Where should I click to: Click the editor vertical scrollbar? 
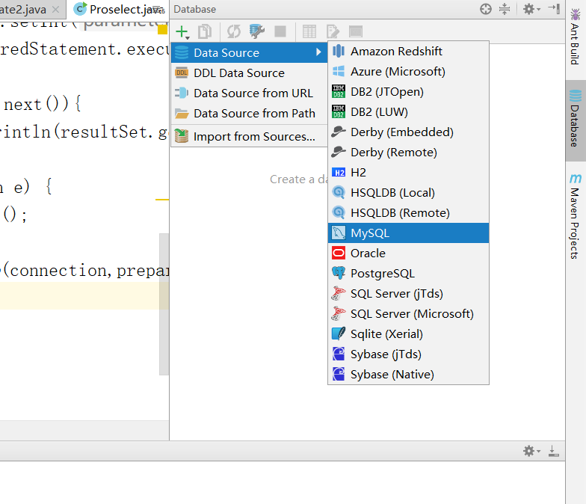click(x=164, y=304)
